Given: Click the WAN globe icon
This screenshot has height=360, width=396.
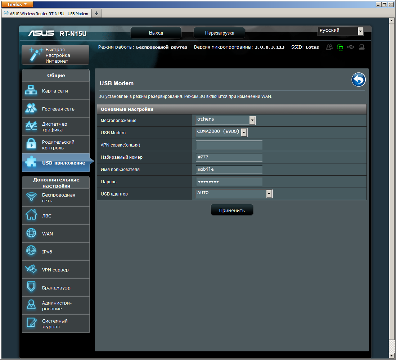Looking at the screenshot, I should (x=31, y=233).
